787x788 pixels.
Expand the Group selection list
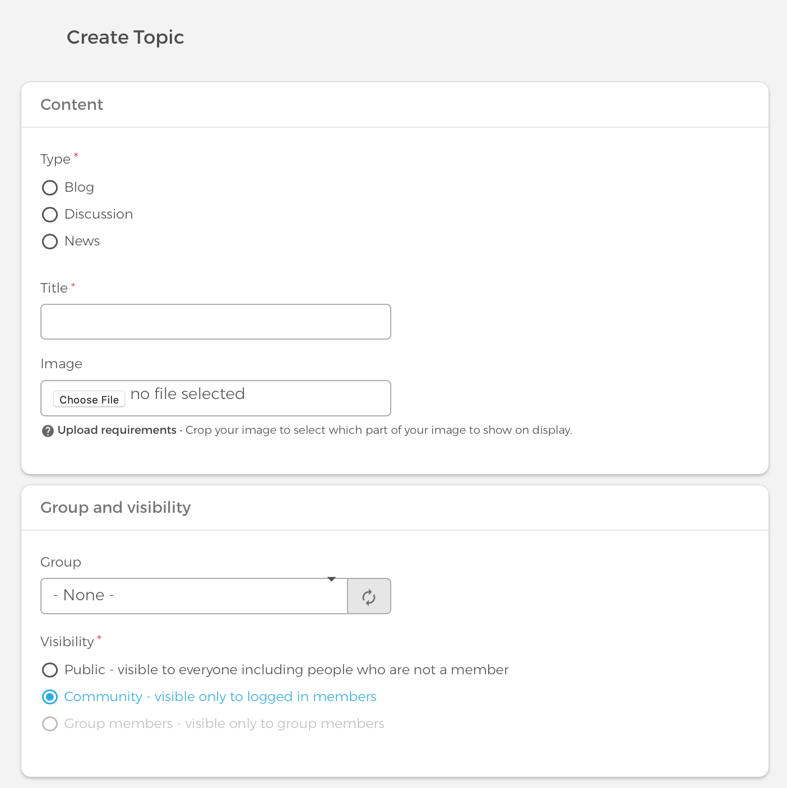(x=193, y=596)
